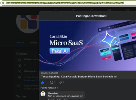Switch to the Tentang tab on the page
Screen dimensions: 136x100
click(33, 43)
